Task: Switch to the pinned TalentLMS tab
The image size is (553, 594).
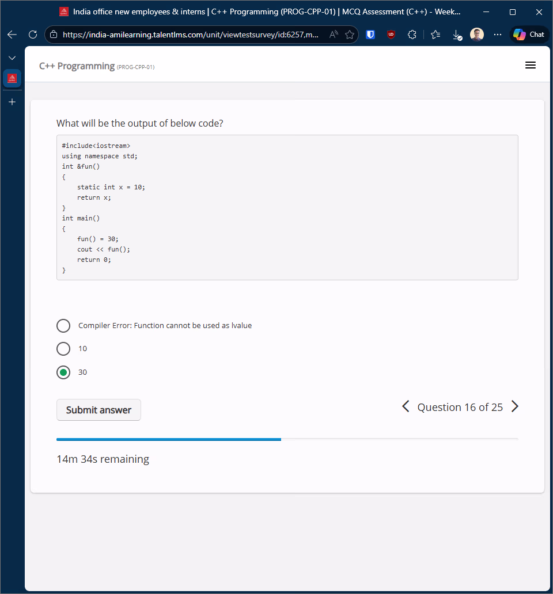Action: coord(12,78)
